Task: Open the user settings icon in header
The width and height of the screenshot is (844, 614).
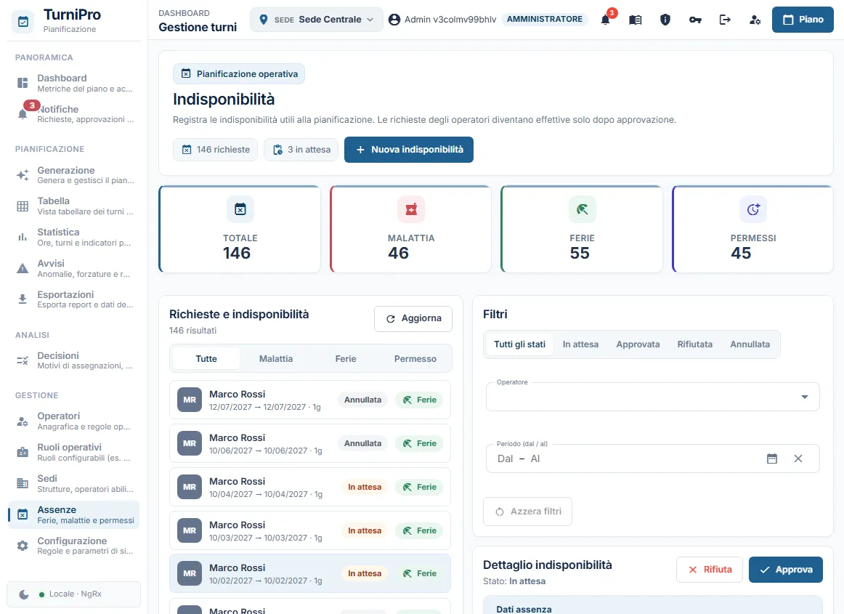Action: coord(755,20)
